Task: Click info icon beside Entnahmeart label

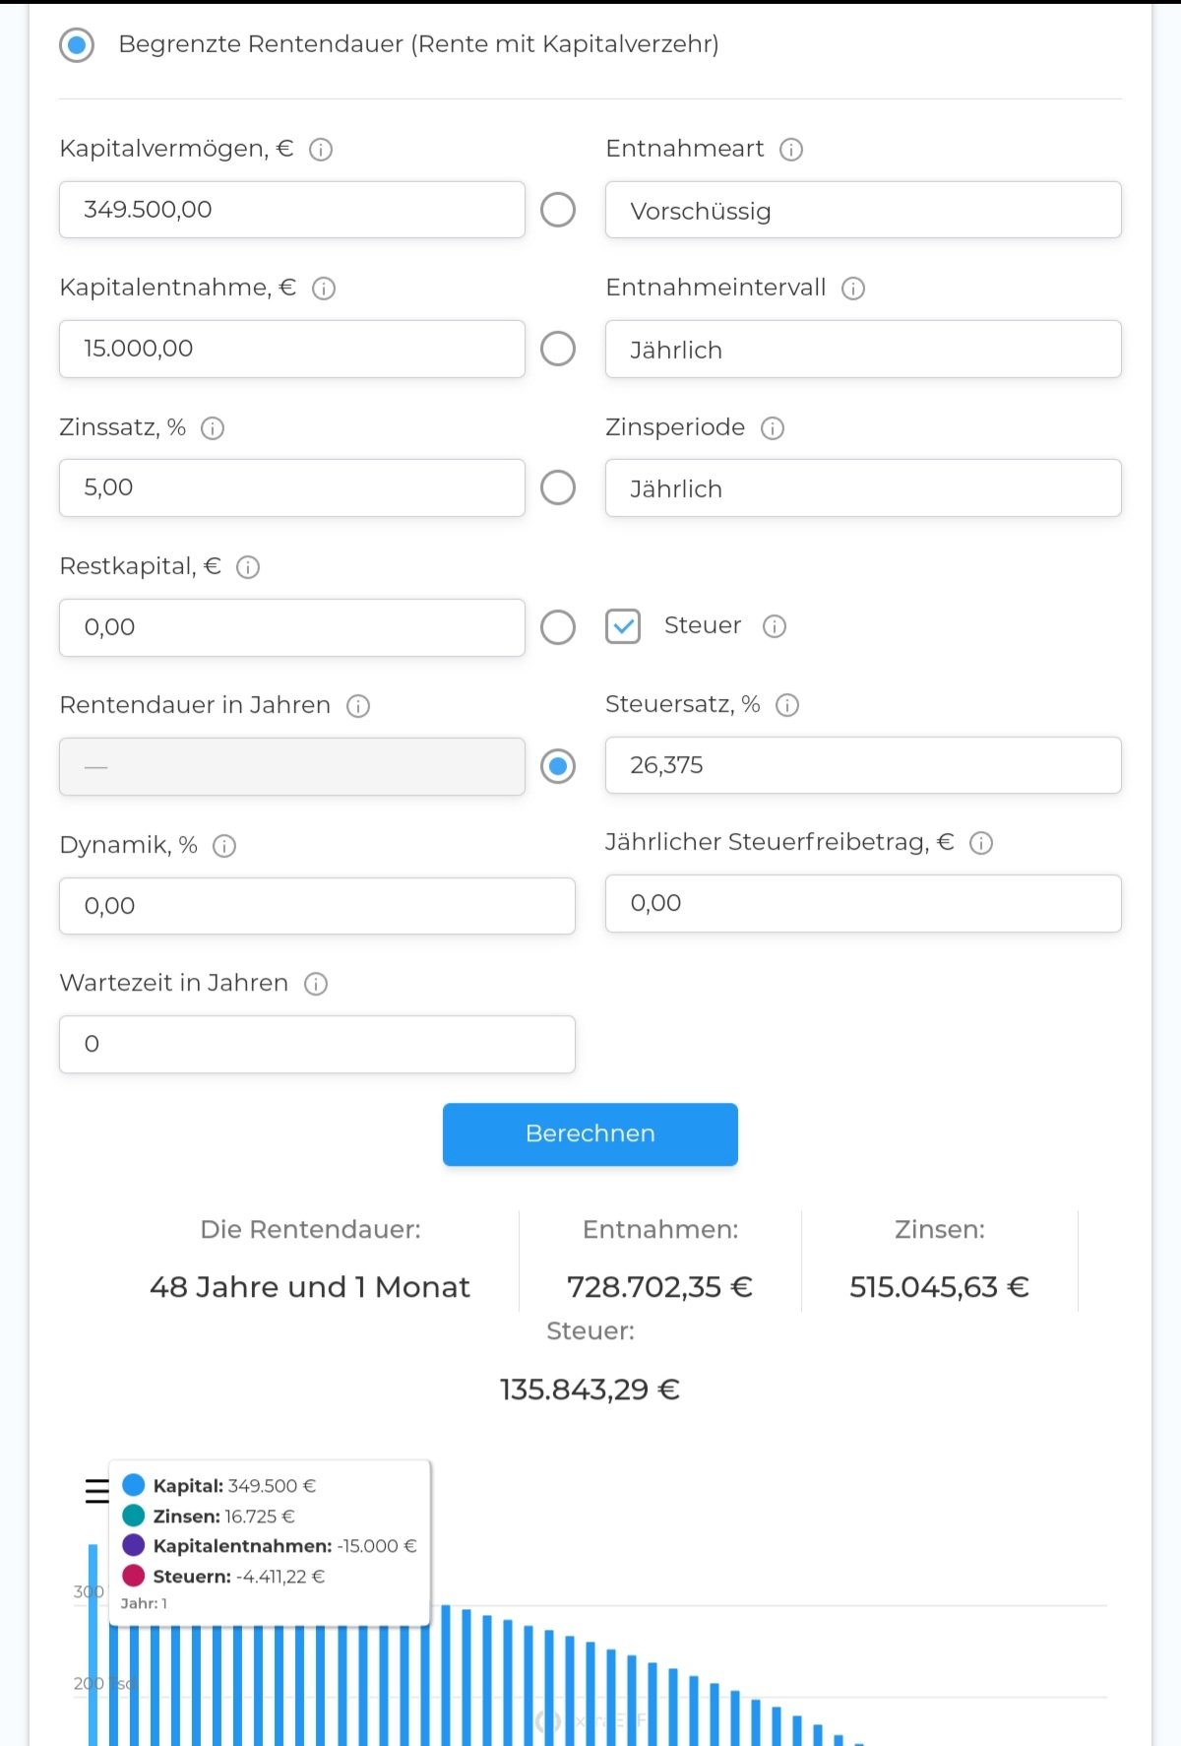Action: 791,150
